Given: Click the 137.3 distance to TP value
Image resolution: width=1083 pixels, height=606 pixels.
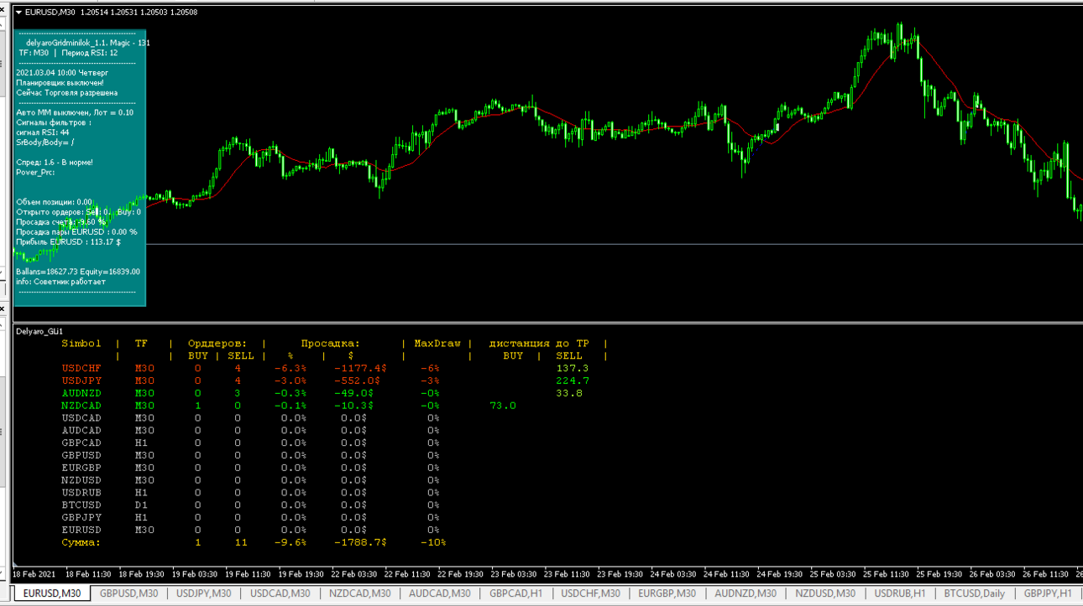Looking at the screenshot, I should coord(573,368).
